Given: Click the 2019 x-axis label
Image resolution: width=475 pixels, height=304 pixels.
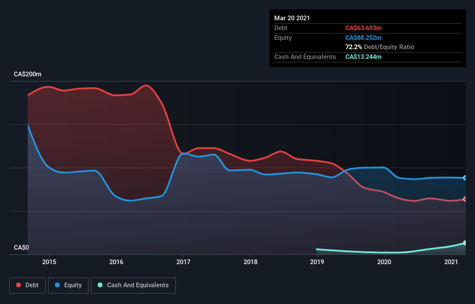Looking at the screenshot, I should [x=317, y=262].
